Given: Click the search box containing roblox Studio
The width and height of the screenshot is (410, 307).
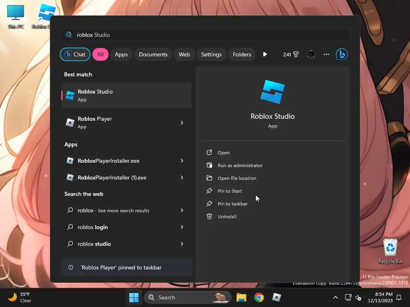Looking at the screenshot, I should tap(205, 35).
